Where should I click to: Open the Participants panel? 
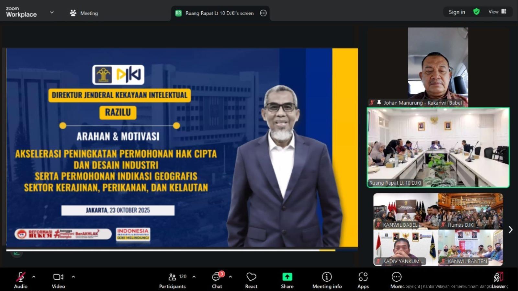(173, 280)
